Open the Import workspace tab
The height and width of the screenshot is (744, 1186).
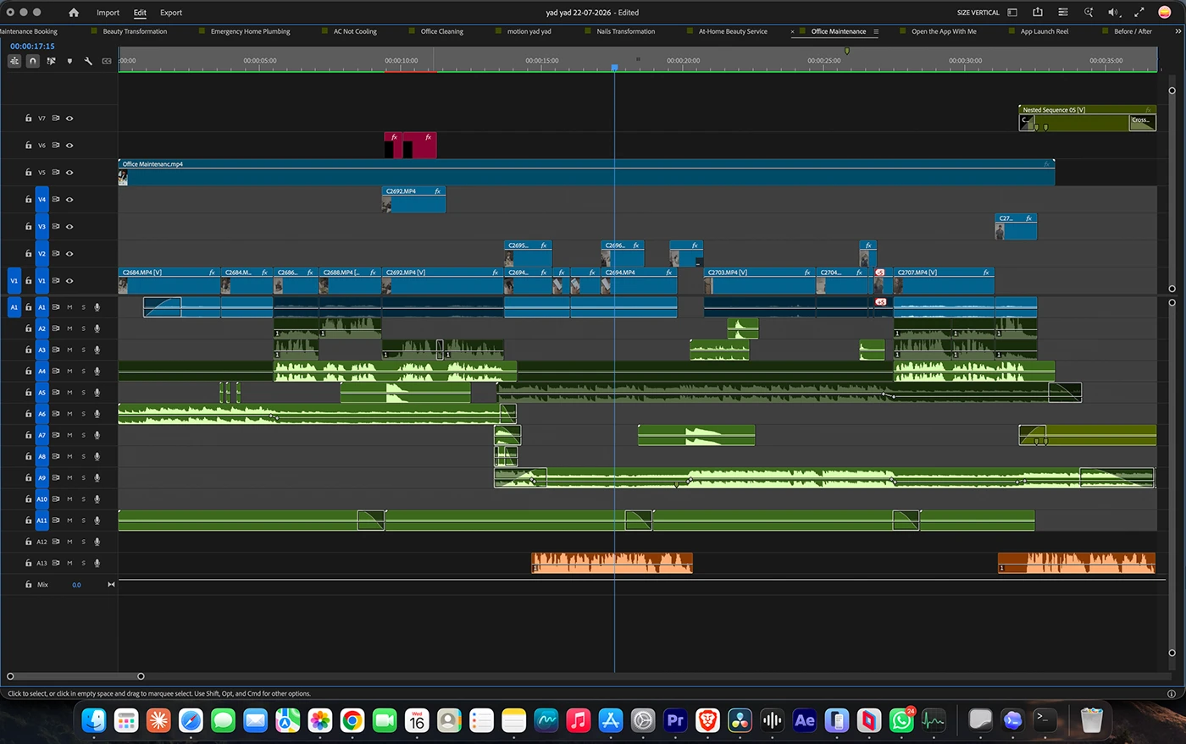108,13
